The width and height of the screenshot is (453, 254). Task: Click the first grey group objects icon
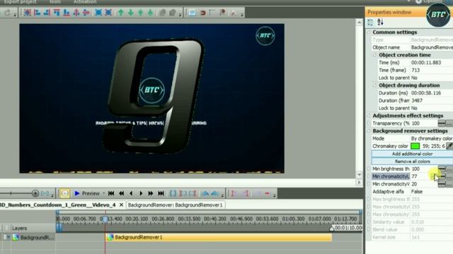pos(163,13)
